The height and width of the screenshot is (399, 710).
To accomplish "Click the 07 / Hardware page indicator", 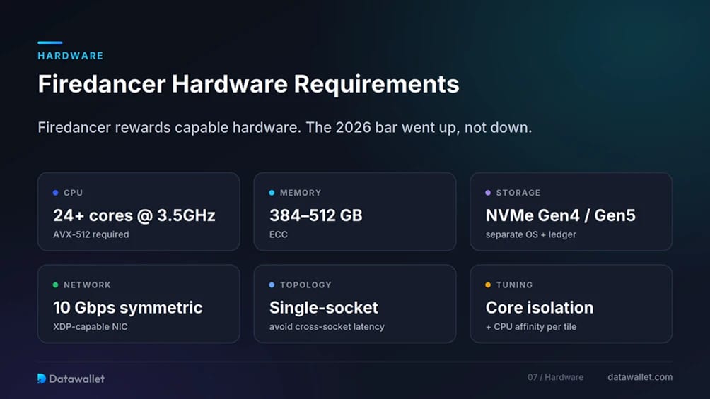I will click(555, 377).
